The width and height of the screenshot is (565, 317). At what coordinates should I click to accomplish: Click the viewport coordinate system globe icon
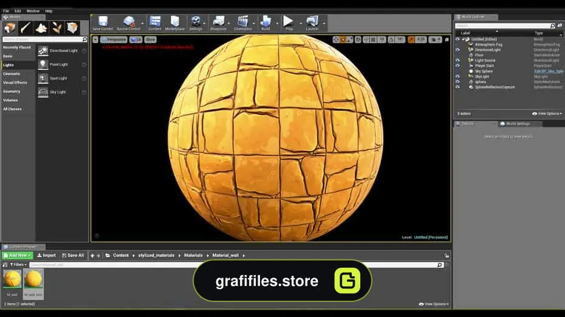coord(358,39)
